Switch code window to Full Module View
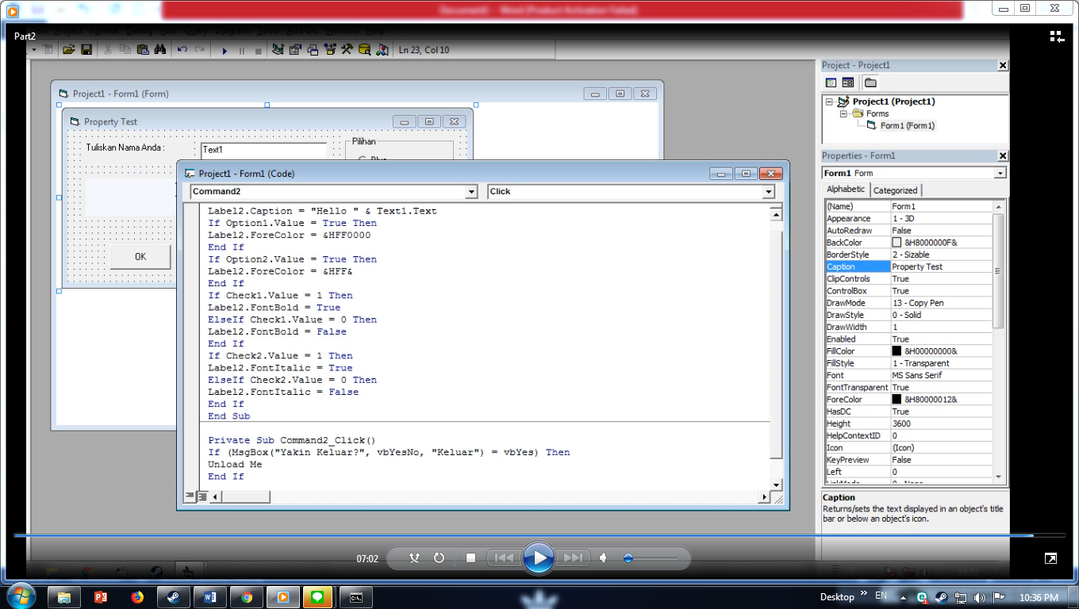This screenshot has width=1079, height=609. (202, 496)
